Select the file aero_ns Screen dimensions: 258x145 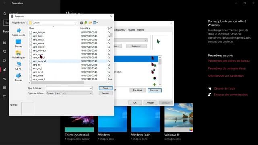[x=36, y=65]
